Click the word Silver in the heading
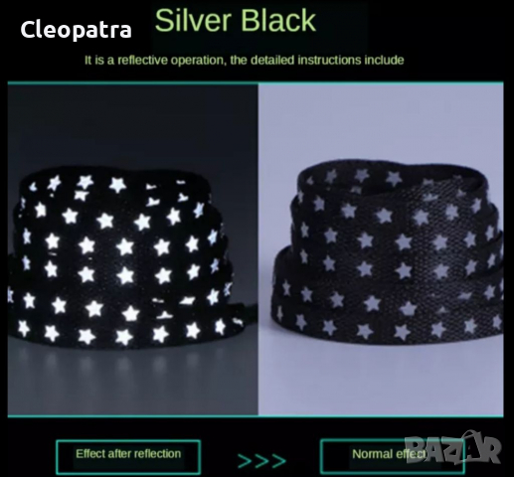Viewport: 514px width, 477px height. pyautogui.click(x=193, y=21)
